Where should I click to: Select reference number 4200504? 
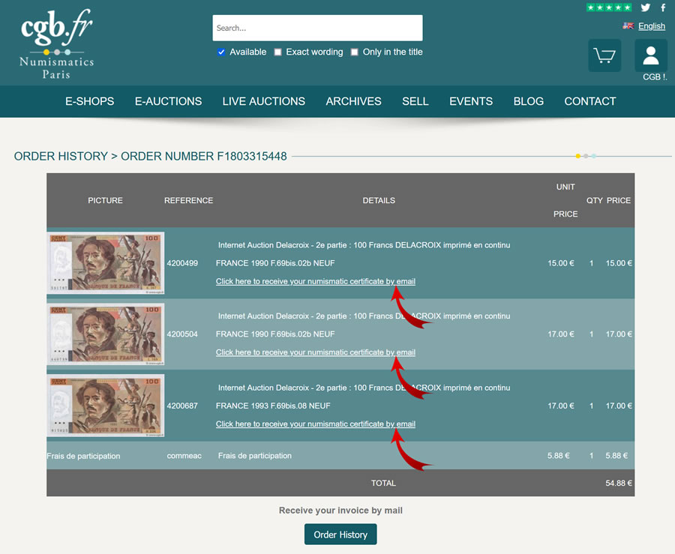(182, 334)
